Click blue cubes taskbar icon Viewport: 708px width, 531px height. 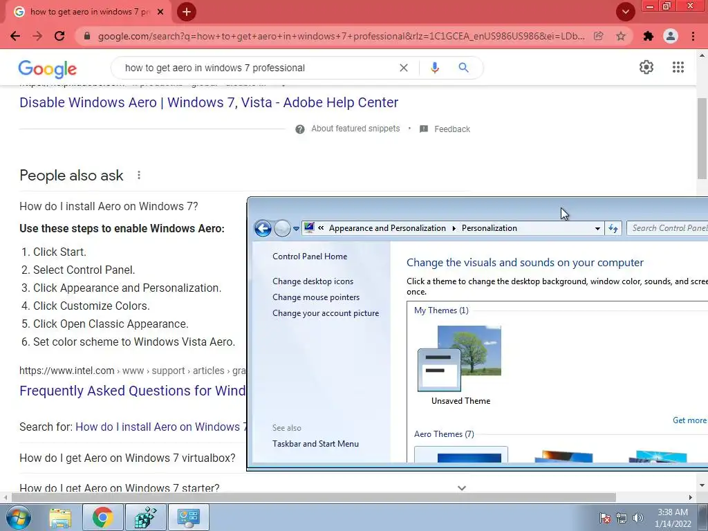(x=145, y=517)
